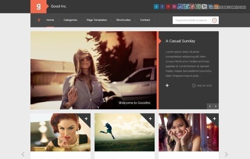Open the smiling woman thumbnail
250x159 pixels.
189,132
